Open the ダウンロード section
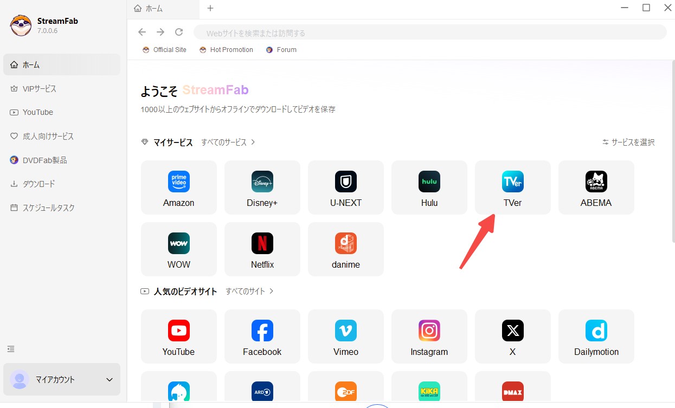 [41, 184]
